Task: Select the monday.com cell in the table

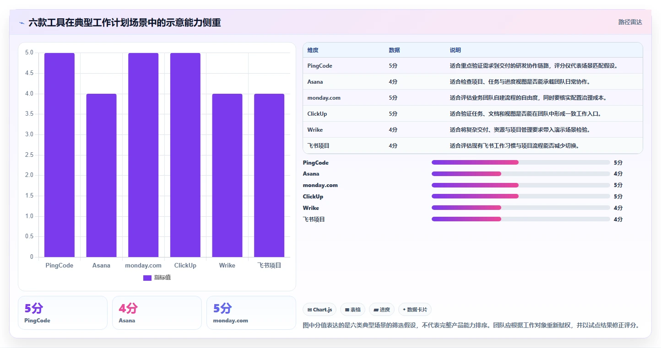Action: click(x=324, y=98)
